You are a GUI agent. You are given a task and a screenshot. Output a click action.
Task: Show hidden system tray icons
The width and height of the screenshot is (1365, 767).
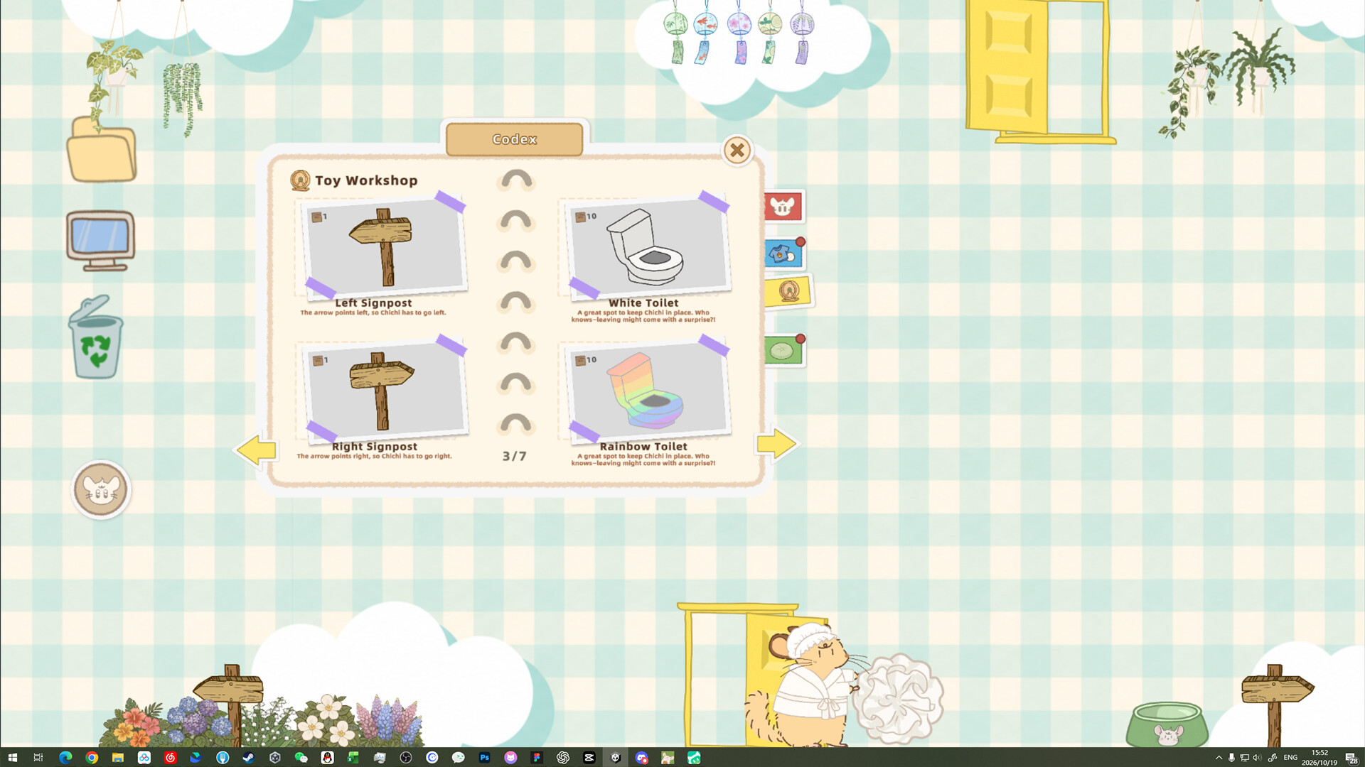click(x=1219, y=758)
